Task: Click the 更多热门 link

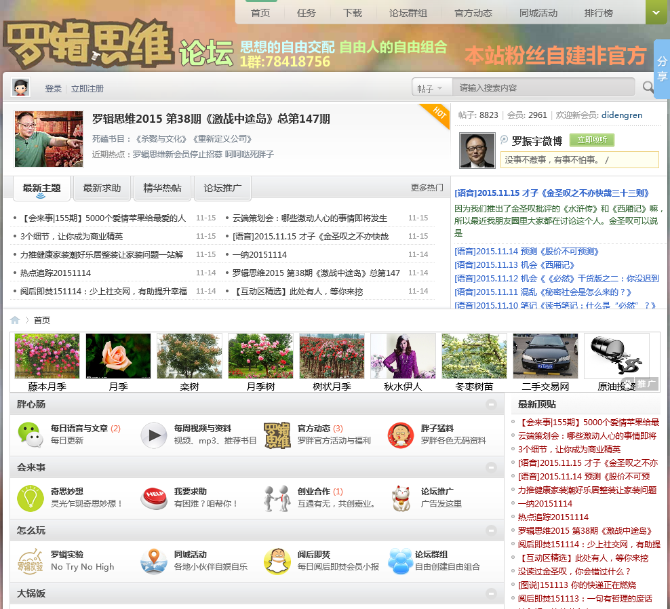Action: tap(427, 188)
